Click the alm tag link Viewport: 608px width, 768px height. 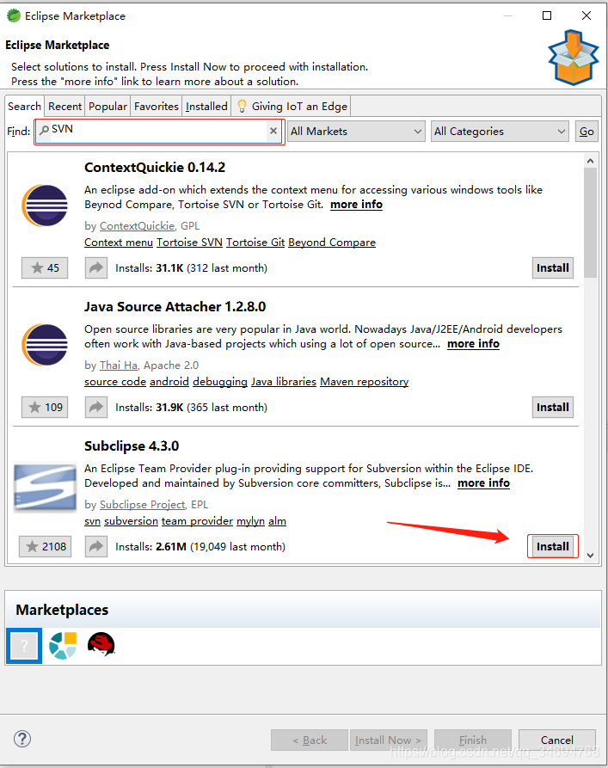pos(277,521)
